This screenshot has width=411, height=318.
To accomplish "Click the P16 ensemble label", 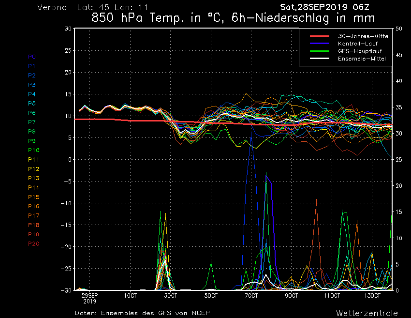I will click(x=33, y=206).
